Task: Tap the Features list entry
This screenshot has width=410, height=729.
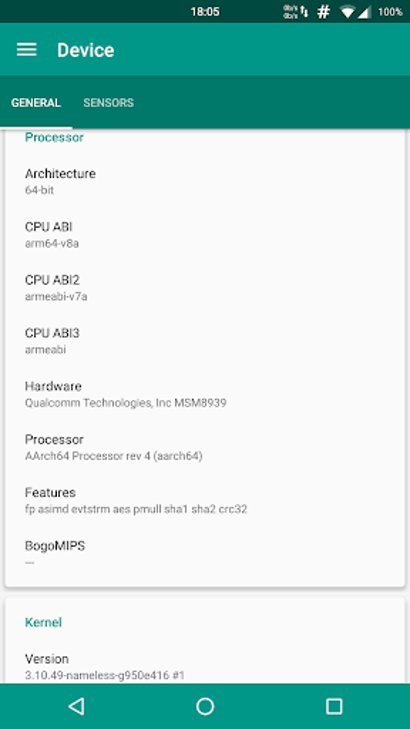Action: click(136, 500)
